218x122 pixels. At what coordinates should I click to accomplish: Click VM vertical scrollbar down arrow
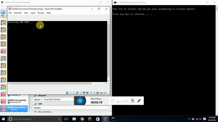[109, 81]
